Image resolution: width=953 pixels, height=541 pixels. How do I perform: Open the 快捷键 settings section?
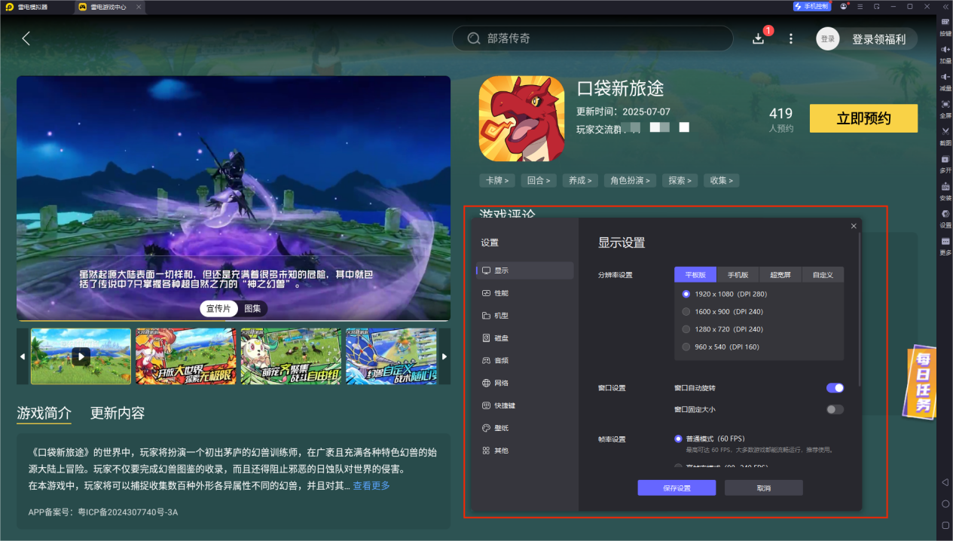pyautogui.click(x=525, y=405)
